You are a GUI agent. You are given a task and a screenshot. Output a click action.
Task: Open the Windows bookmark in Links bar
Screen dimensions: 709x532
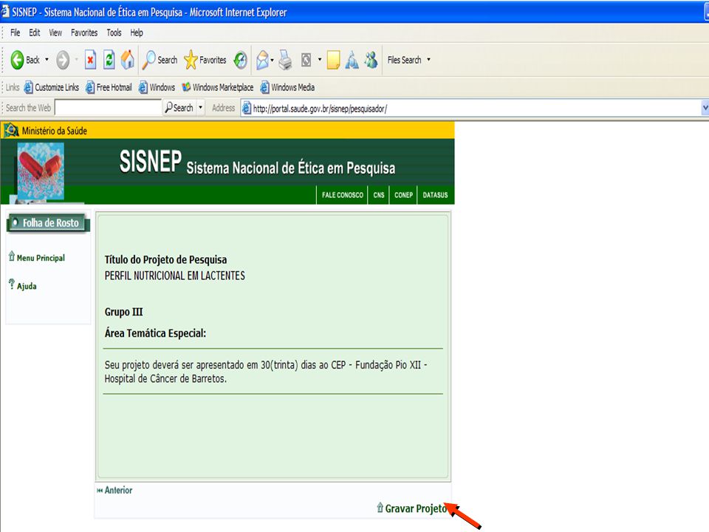[157, 87]
